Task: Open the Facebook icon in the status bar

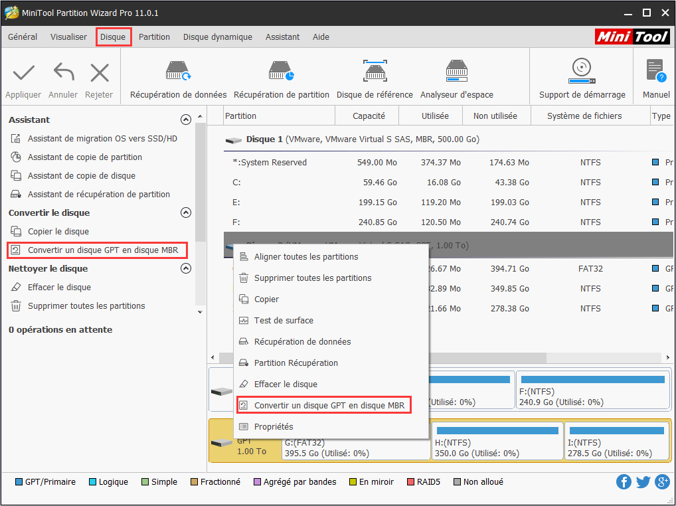Action: [x=624, y=481]
